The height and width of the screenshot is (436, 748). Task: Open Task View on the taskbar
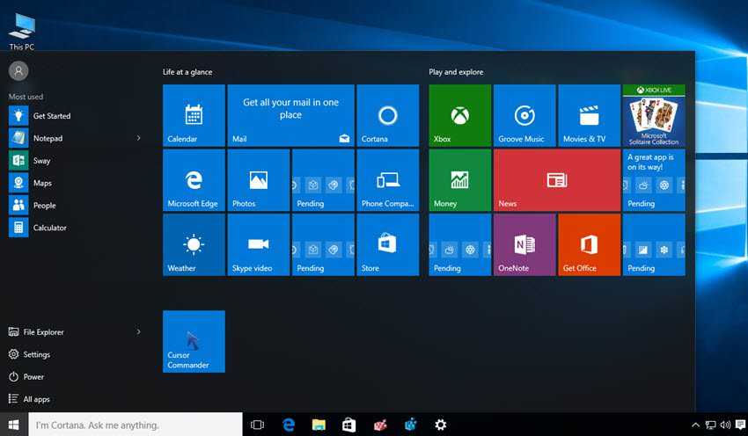(x=257, y=425)
